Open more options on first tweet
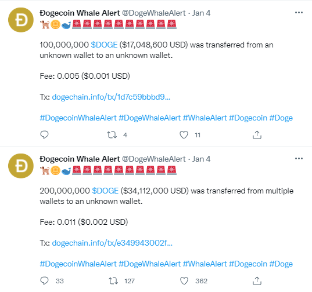This screenshot has height=292, width=312. click(x=299, y=13)
